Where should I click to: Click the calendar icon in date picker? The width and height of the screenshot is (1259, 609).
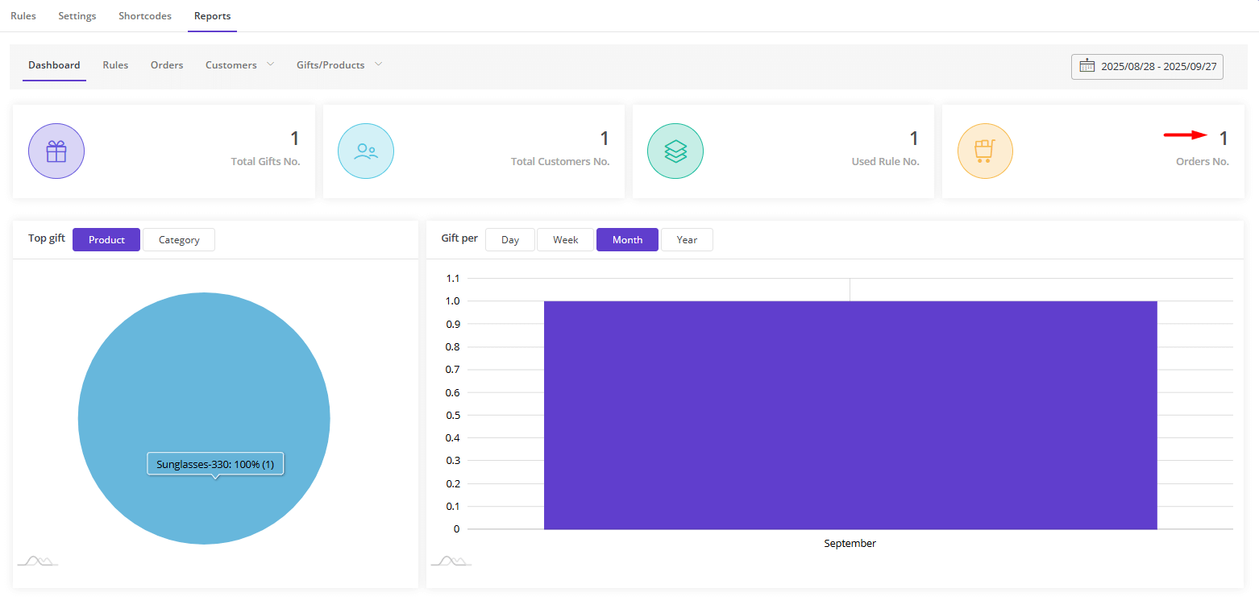[1087, 66]
